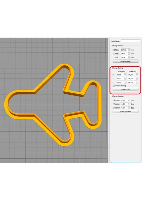
Task: Click the X Scale (%) field
Action: 132,75
